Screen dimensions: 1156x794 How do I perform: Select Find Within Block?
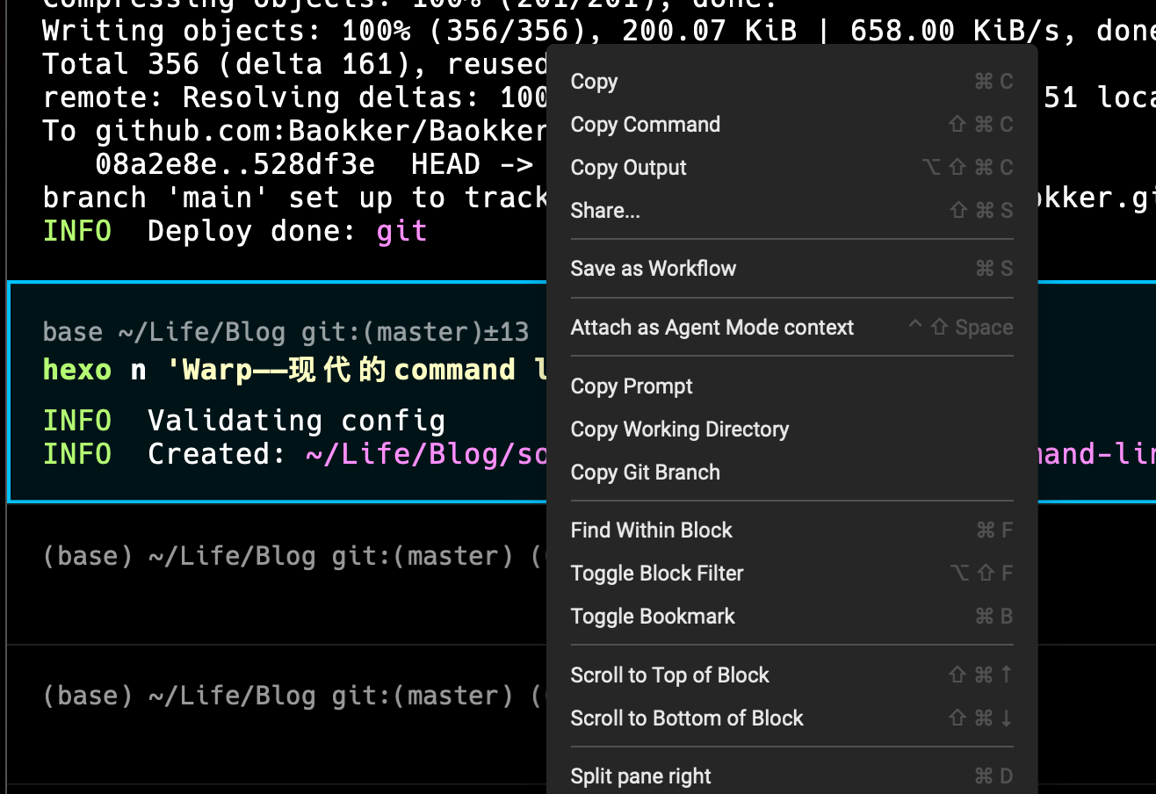(x=791, y=531)
